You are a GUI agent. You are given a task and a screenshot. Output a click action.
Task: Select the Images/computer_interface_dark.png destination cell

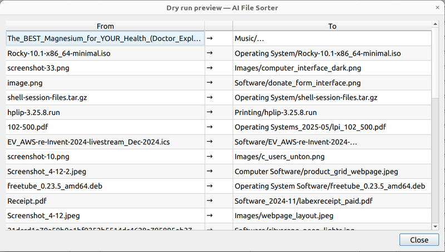(298, 68)
